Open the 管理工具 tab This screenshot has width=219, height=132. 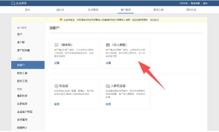[x=158, y=10]
